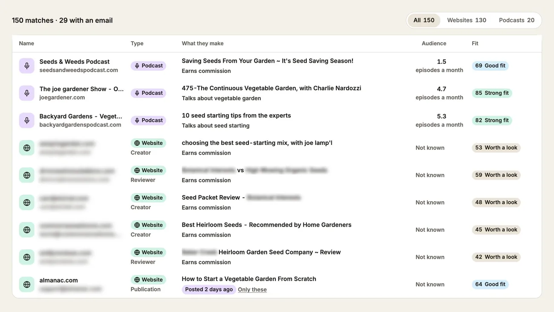The width and height of the screenshot is (554, 312).
Task: Open "Best Heirloom Seeds - Recommended by Home Gardeners"
Action: [x=267, y=225]
